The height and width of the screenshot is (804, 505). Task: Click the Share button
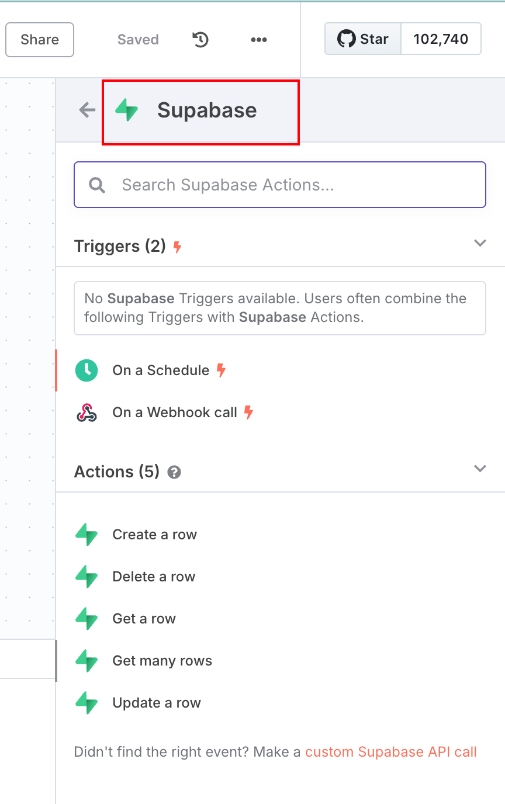click(40, 40)
